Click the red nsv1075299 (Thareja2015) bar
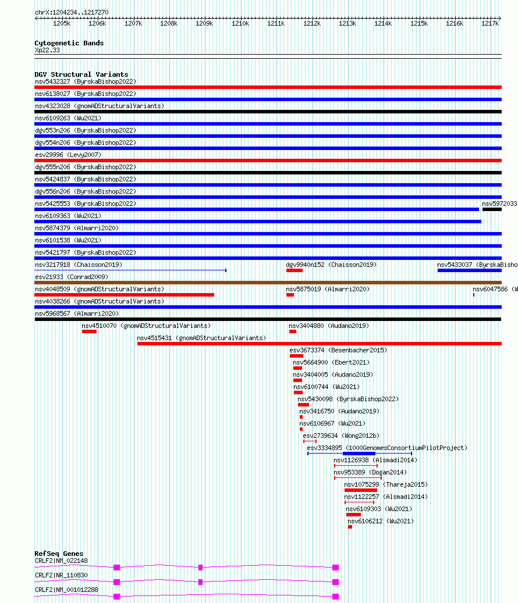 click(361, 490)
